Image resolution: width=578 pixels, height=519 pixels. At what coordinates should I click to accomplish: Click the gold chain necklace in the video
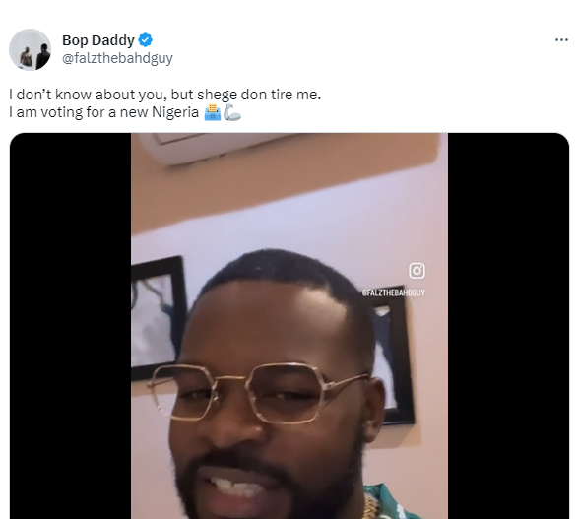point(368,507)
